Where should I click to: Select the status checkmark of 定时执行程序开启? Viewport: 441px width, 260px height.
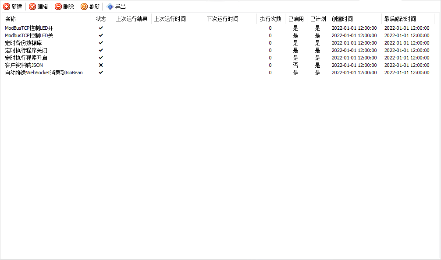tap(101, 58)
